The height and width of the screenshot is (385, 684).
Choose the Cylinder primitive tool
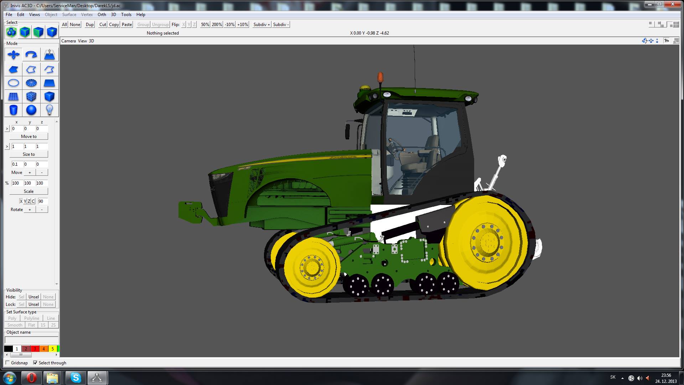(14, 110)
